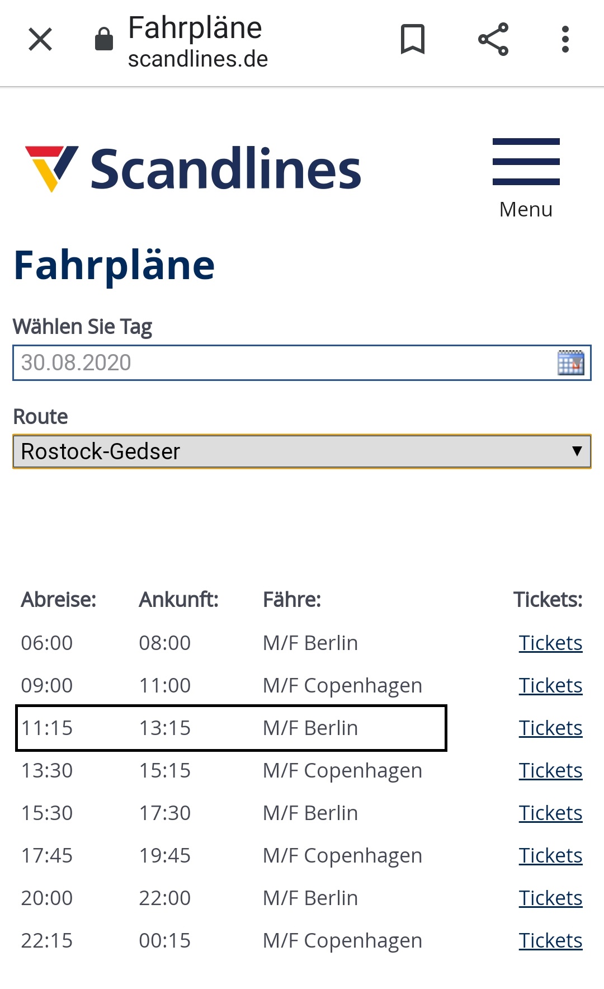The width and height of the screenshot is (604, 989).
Task: Tap the scandlines.de address text
Action: coord(198,59)
